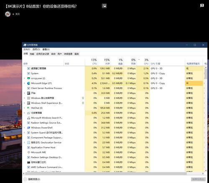Screen dimensions: 209x183
Task: Click the Microsoft Edge process icon
Action: (28, 83)
